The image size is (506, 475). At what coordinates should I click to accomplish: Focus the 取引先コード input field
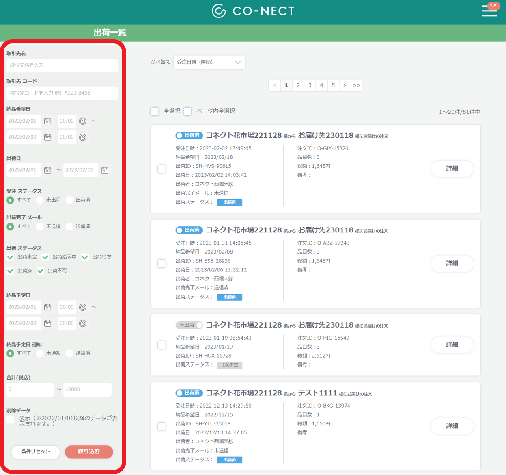click(x=62, y=93)
